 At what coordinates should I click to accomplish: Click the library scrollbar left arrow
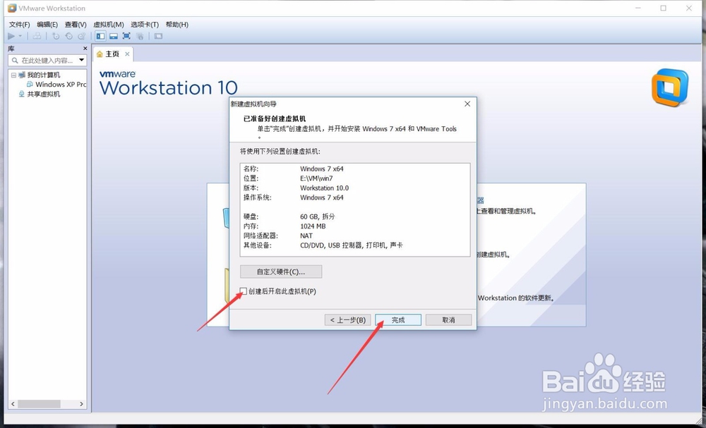click(x=13, y=404)
